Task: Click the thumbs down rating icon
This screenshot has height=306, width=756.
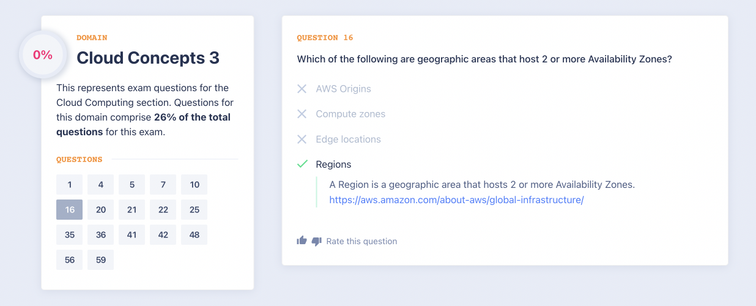Action: tap(316, 241)
